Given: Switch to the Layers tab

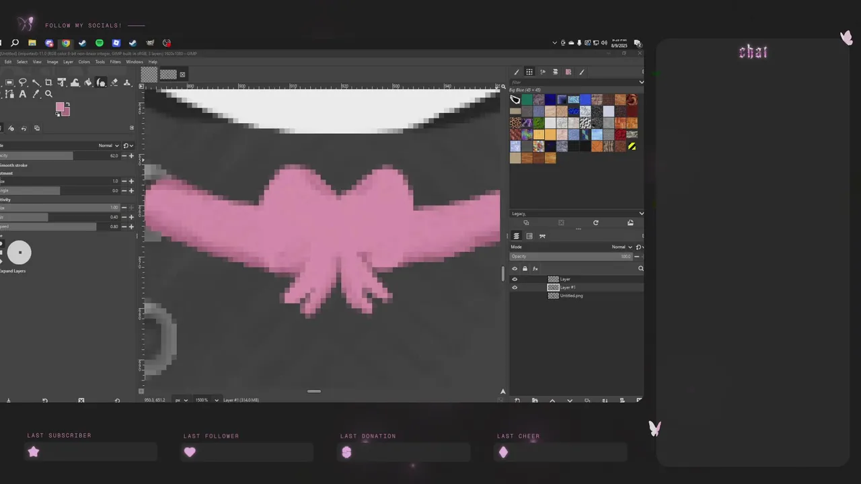Looking at the screenshot, I should pyautogui.click(x=517, y=236).
